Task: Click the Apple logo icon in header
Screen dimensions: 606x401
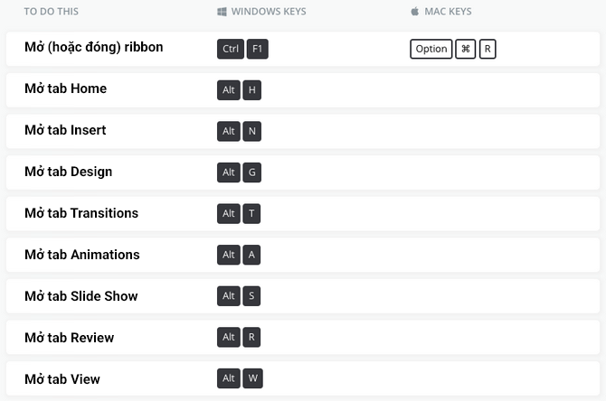Action: point(415,12)
